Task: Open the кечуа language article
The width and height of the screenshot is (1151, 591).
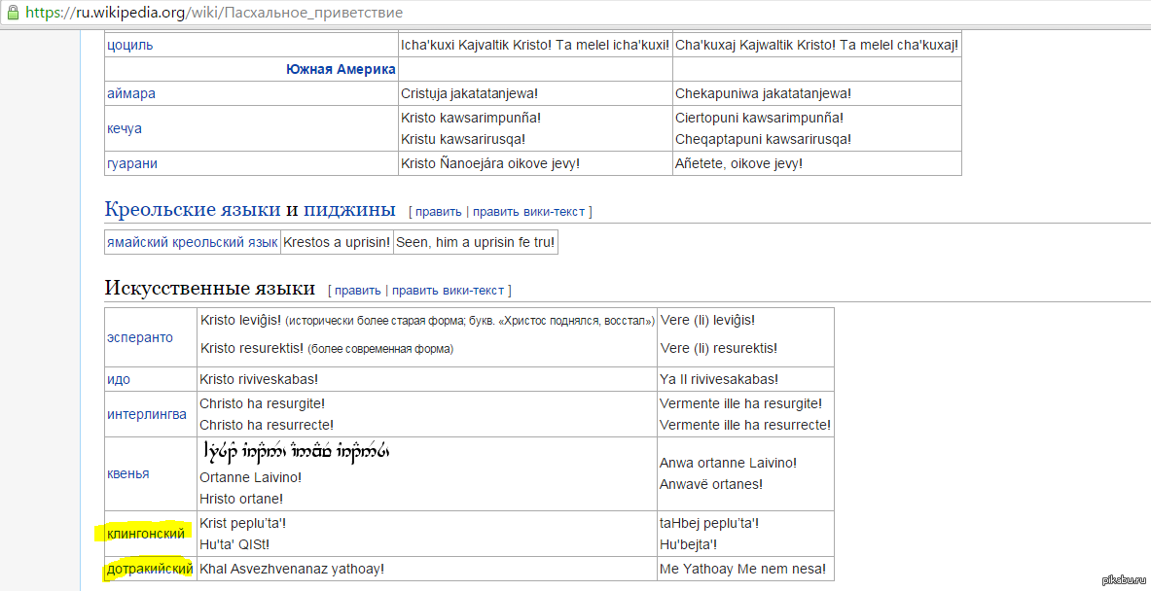Action: pyautogui.click(x=126, y=128)
